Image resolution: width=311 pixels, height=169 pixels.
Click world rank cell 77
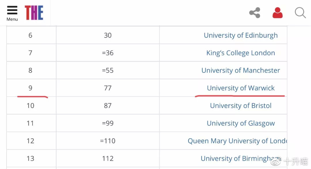pos(108,88)
